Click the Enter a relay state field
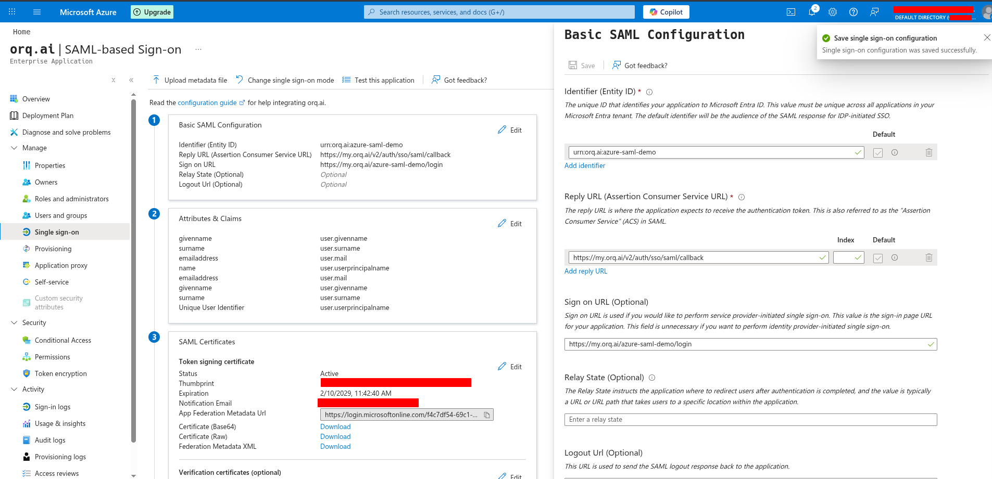 (750, 419)
